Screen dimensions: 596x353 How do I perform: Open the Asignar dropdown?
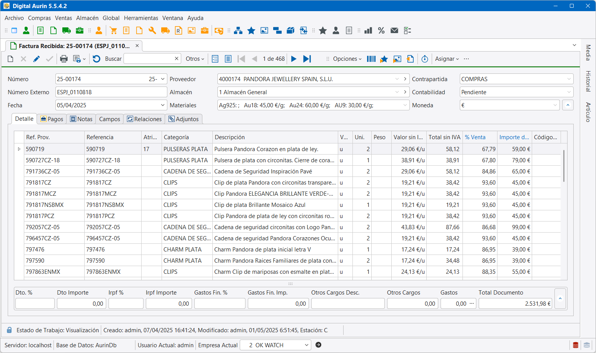pos(447,59)
